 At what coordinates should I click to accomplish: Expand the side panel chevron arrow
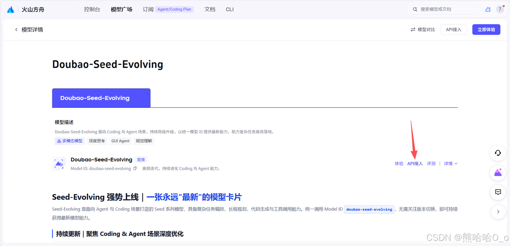[498, 212]
